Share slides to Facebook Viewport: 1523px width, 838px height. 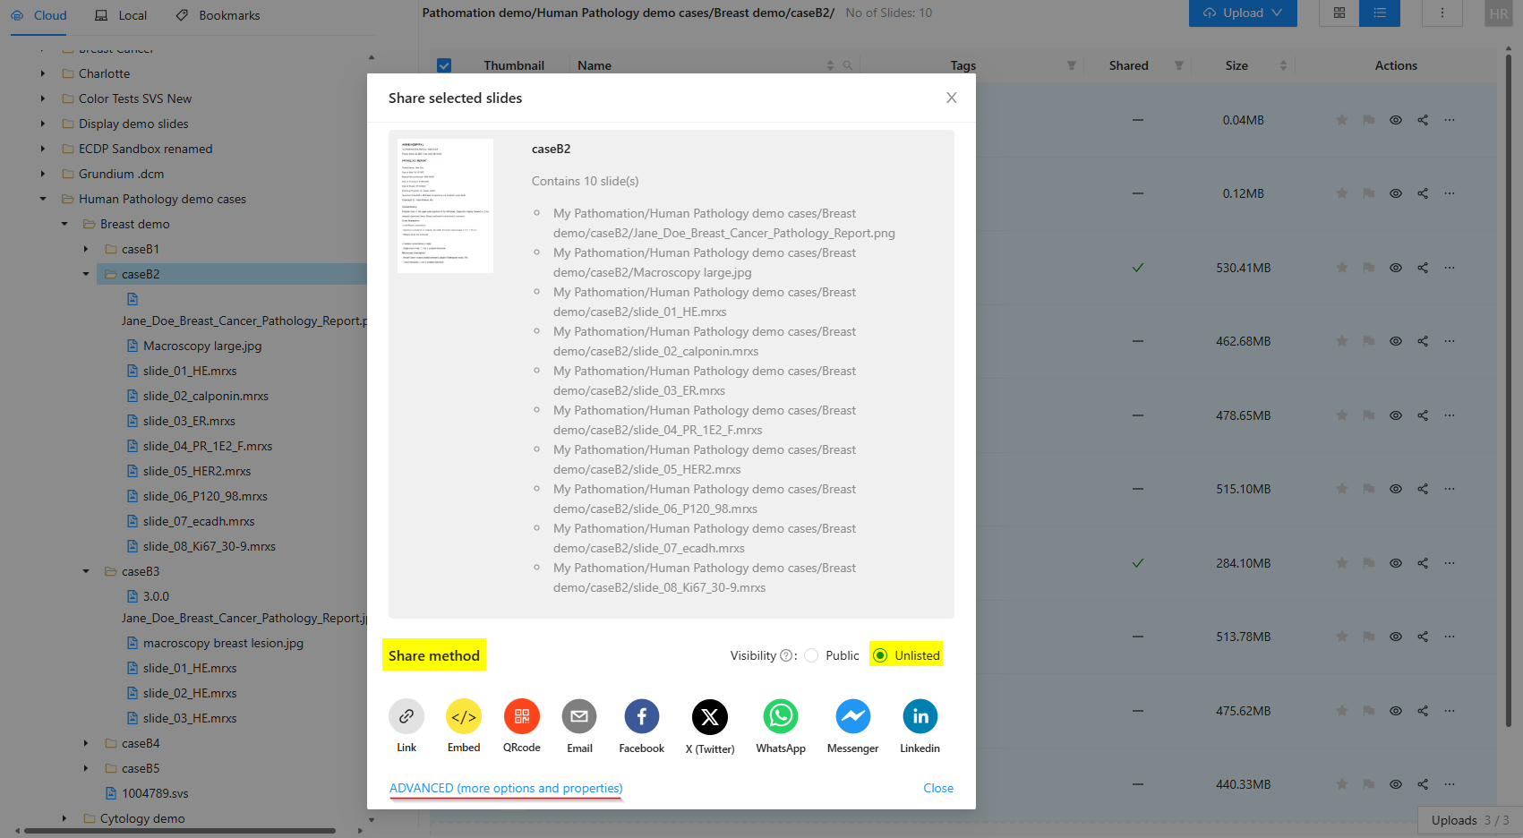[642, 716]
